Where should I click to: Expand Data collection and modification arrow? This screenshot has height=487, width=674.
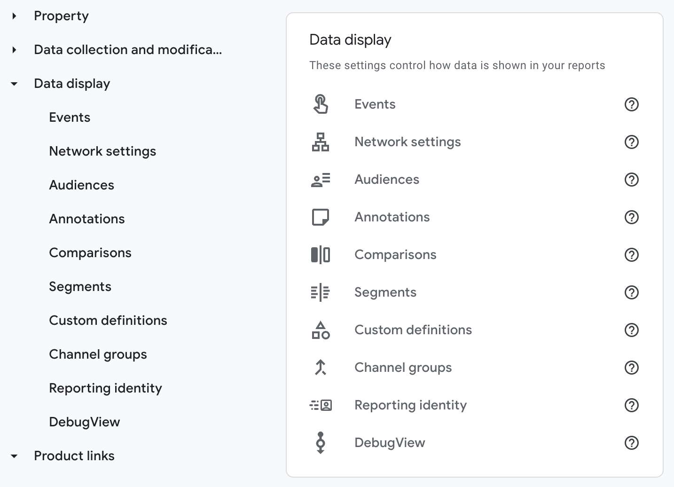[15, 50]
